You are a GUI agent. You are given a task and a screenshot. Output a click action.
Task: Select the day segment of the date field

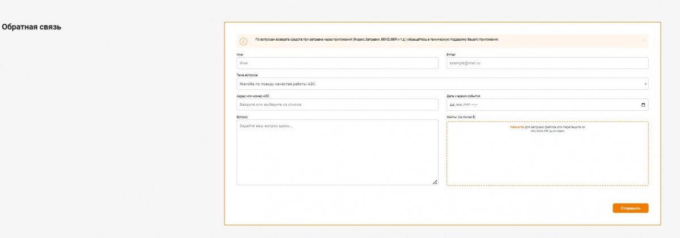click(452, 105)
